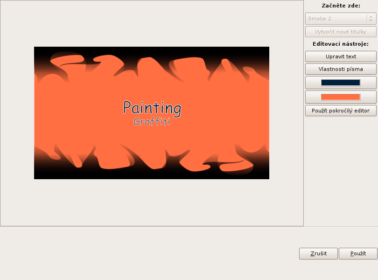Apply with the Použít button
The width and height of the screenshot is (378, 280).
358,253
